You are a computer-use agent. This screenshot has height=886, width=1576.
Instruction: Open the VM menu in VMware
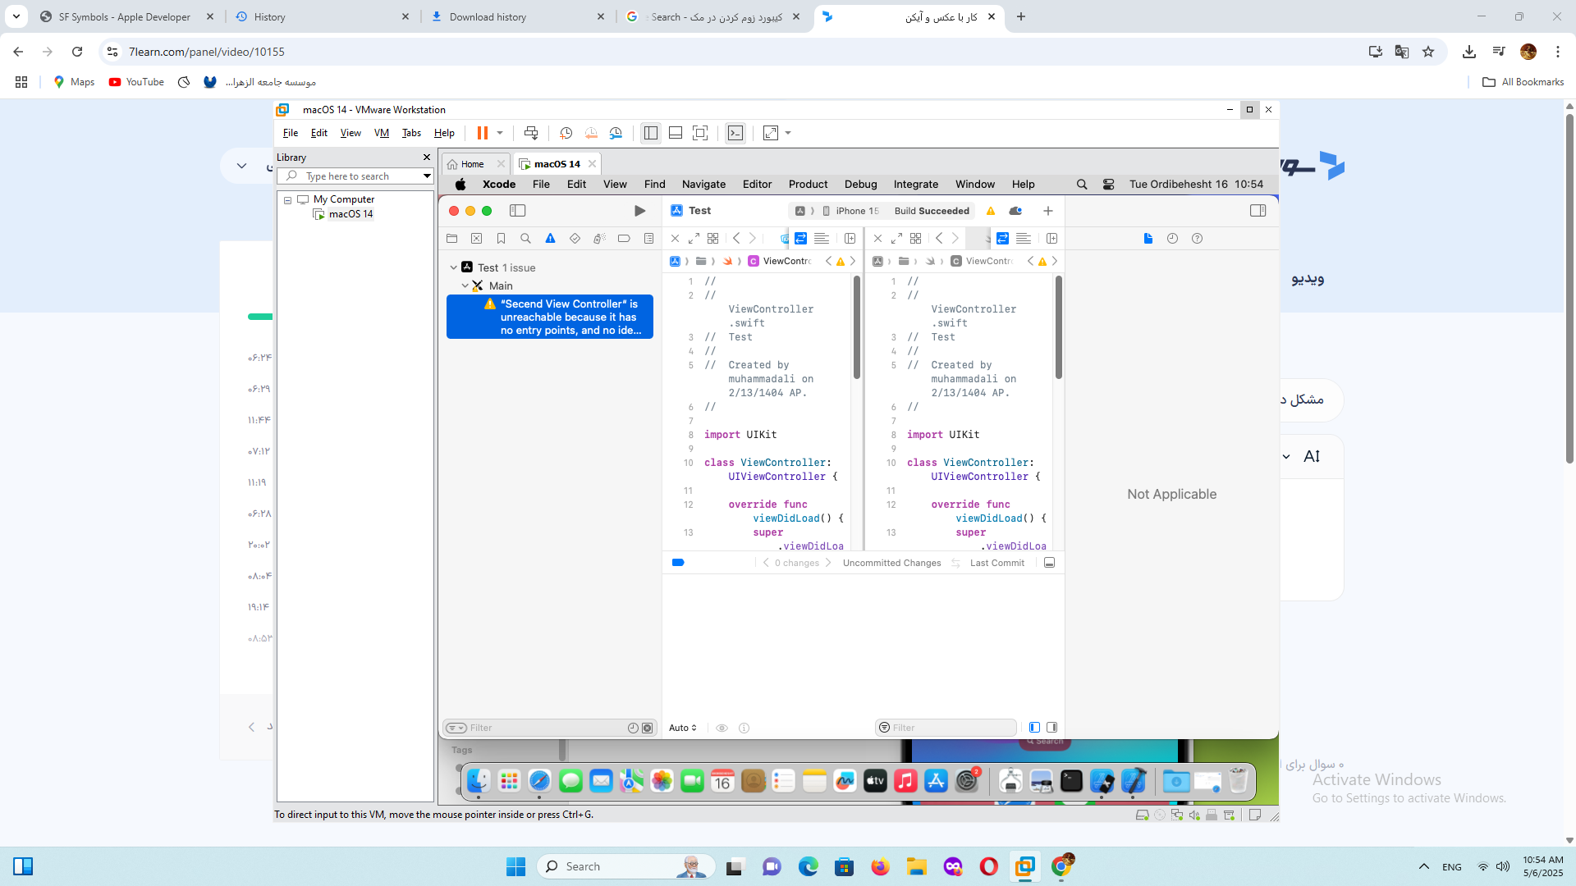tap(381, 133)
